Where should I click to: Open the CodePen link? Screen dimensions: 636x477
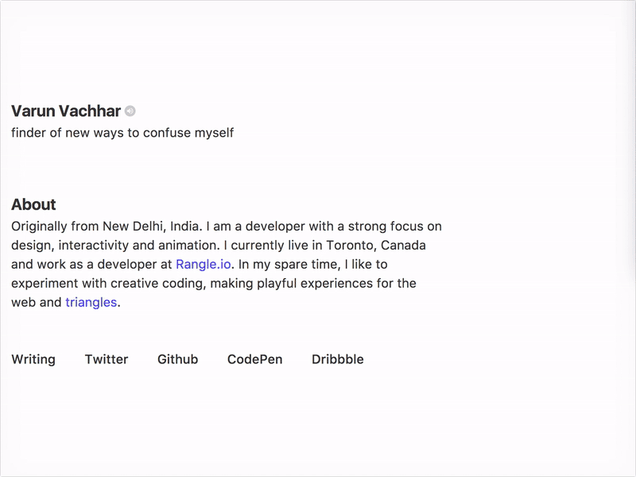254,359
